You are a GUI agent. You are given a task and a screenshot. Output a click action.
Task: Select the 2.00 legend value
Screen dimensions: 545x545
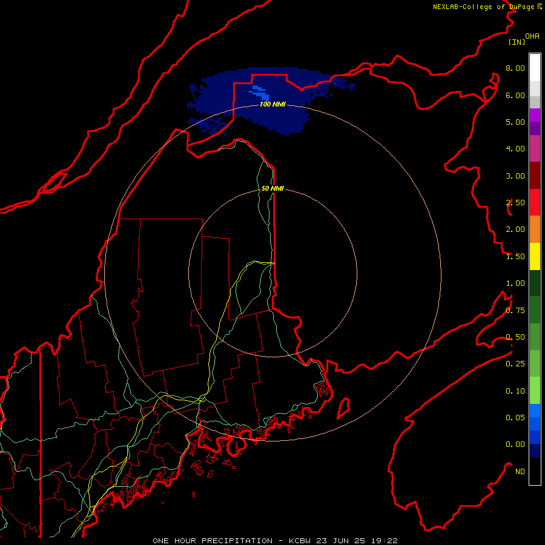(515, 230)
